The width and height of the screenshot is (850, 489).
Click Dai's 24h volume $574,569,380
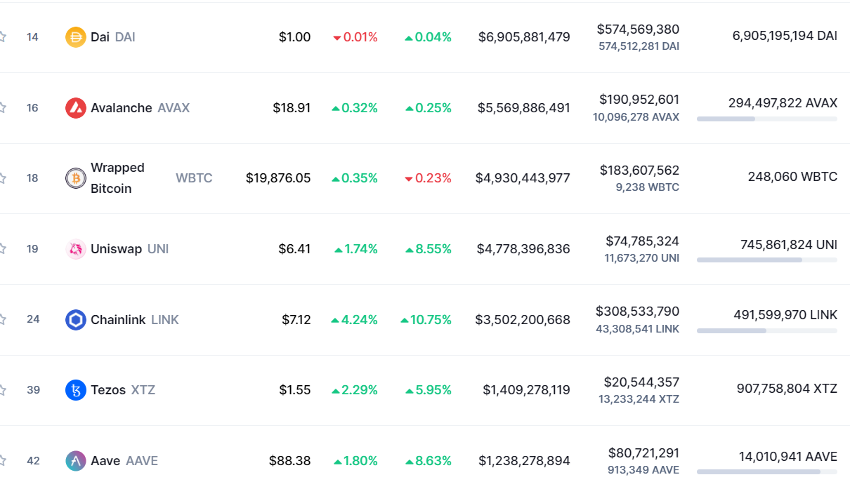(638, 29)
